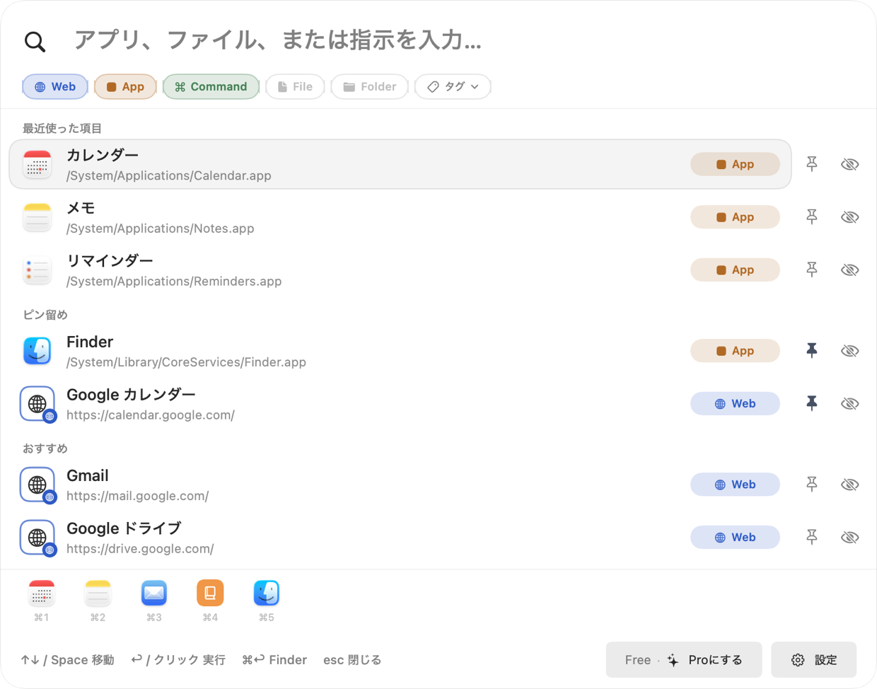Click the ⌘↩ Finder hint text
877x689 pixels.
pyautogui.click(x=274, y=660)
